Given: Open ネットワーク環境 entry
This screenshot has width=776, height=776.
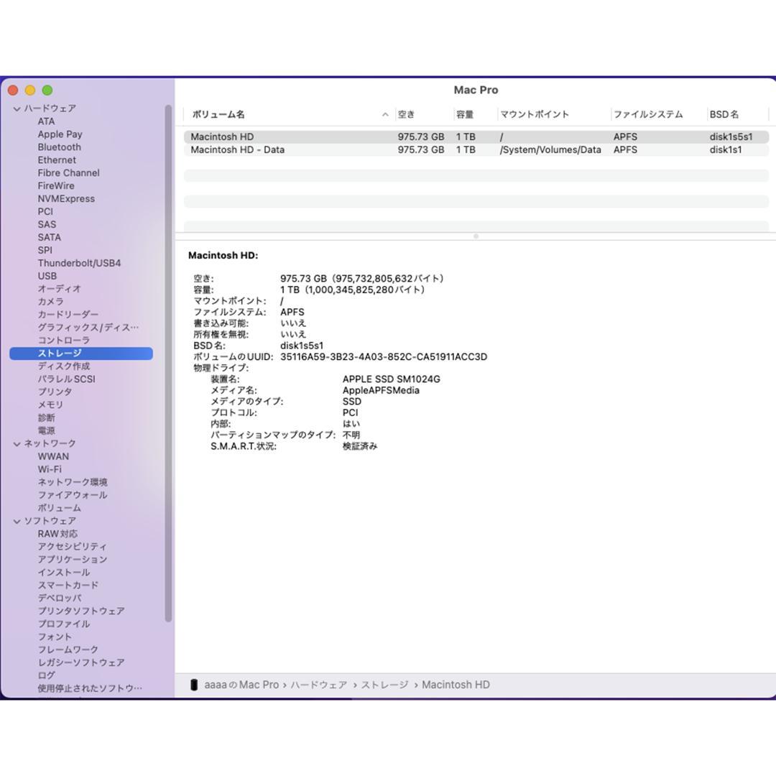Looking at the screenshot, I should tap(73, 482).
